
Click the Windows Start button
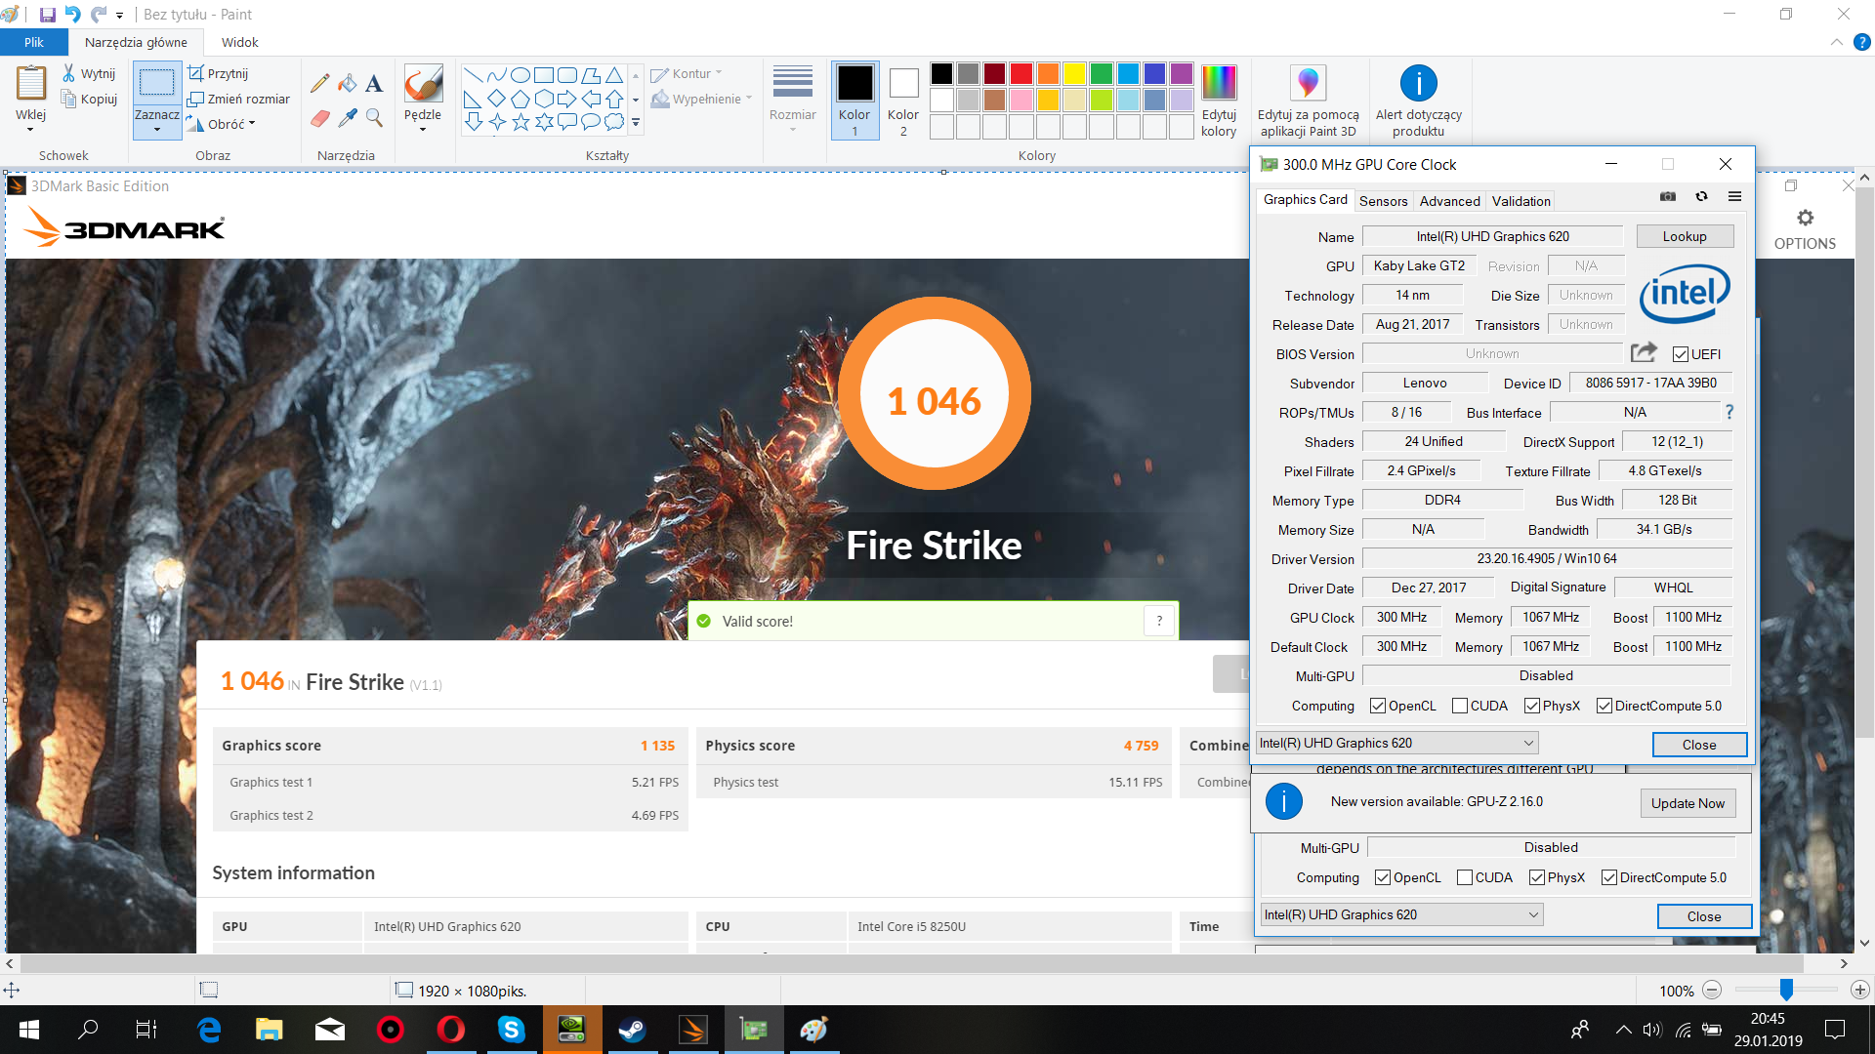point(29,1030)
